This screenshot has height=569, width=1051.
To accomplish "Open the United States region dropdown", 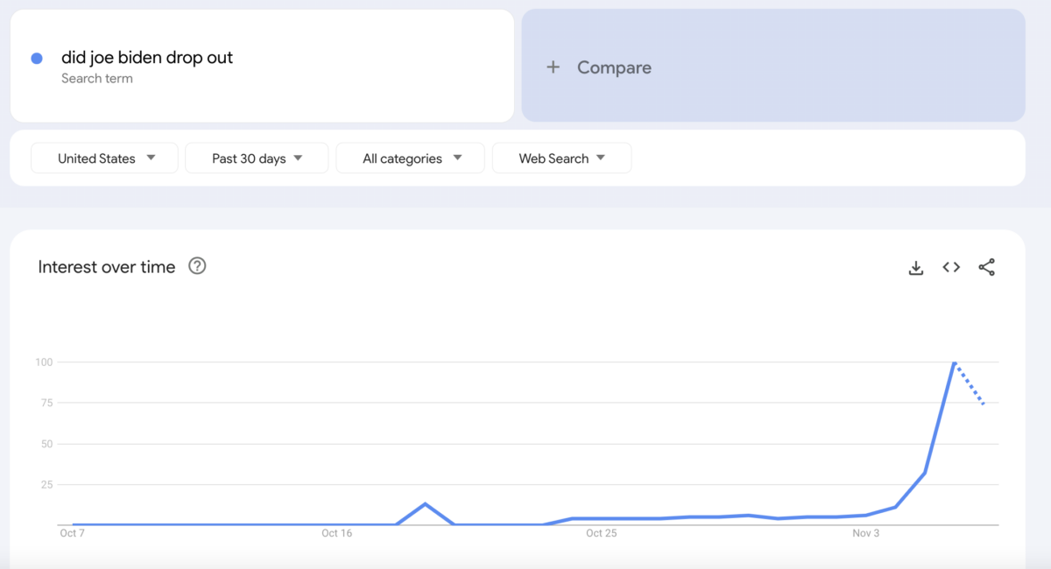I will tap(104, 158).
